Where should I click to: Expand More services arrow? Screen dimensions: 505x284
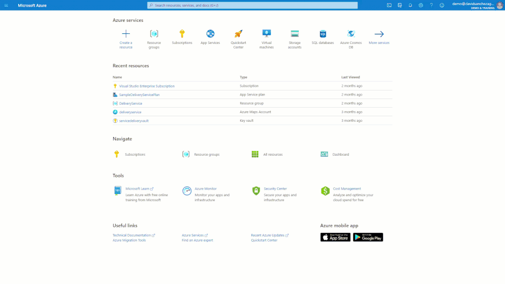click(379, 34)
